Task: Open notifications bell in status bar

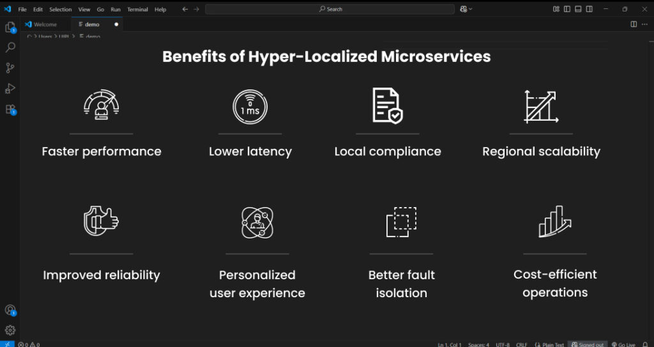Action: coord(646,344)
